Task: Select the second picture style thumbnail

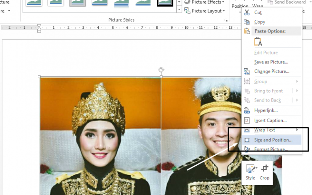Action: click(56, 3)
